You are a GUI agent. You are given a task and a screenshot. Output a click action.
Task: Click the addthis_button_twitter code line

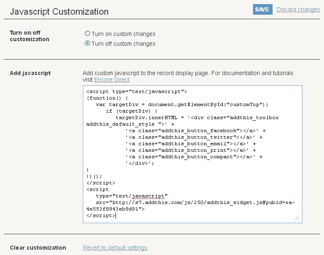pyautogui.click(x=194, y=137)
